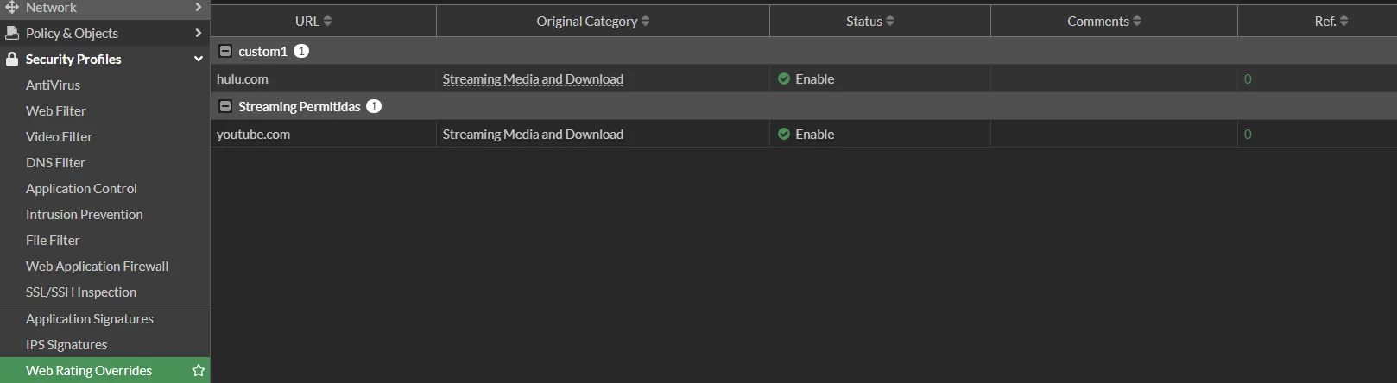
Task: Click the Ref. count for hulu.com
Action: tap(1248, 78)
